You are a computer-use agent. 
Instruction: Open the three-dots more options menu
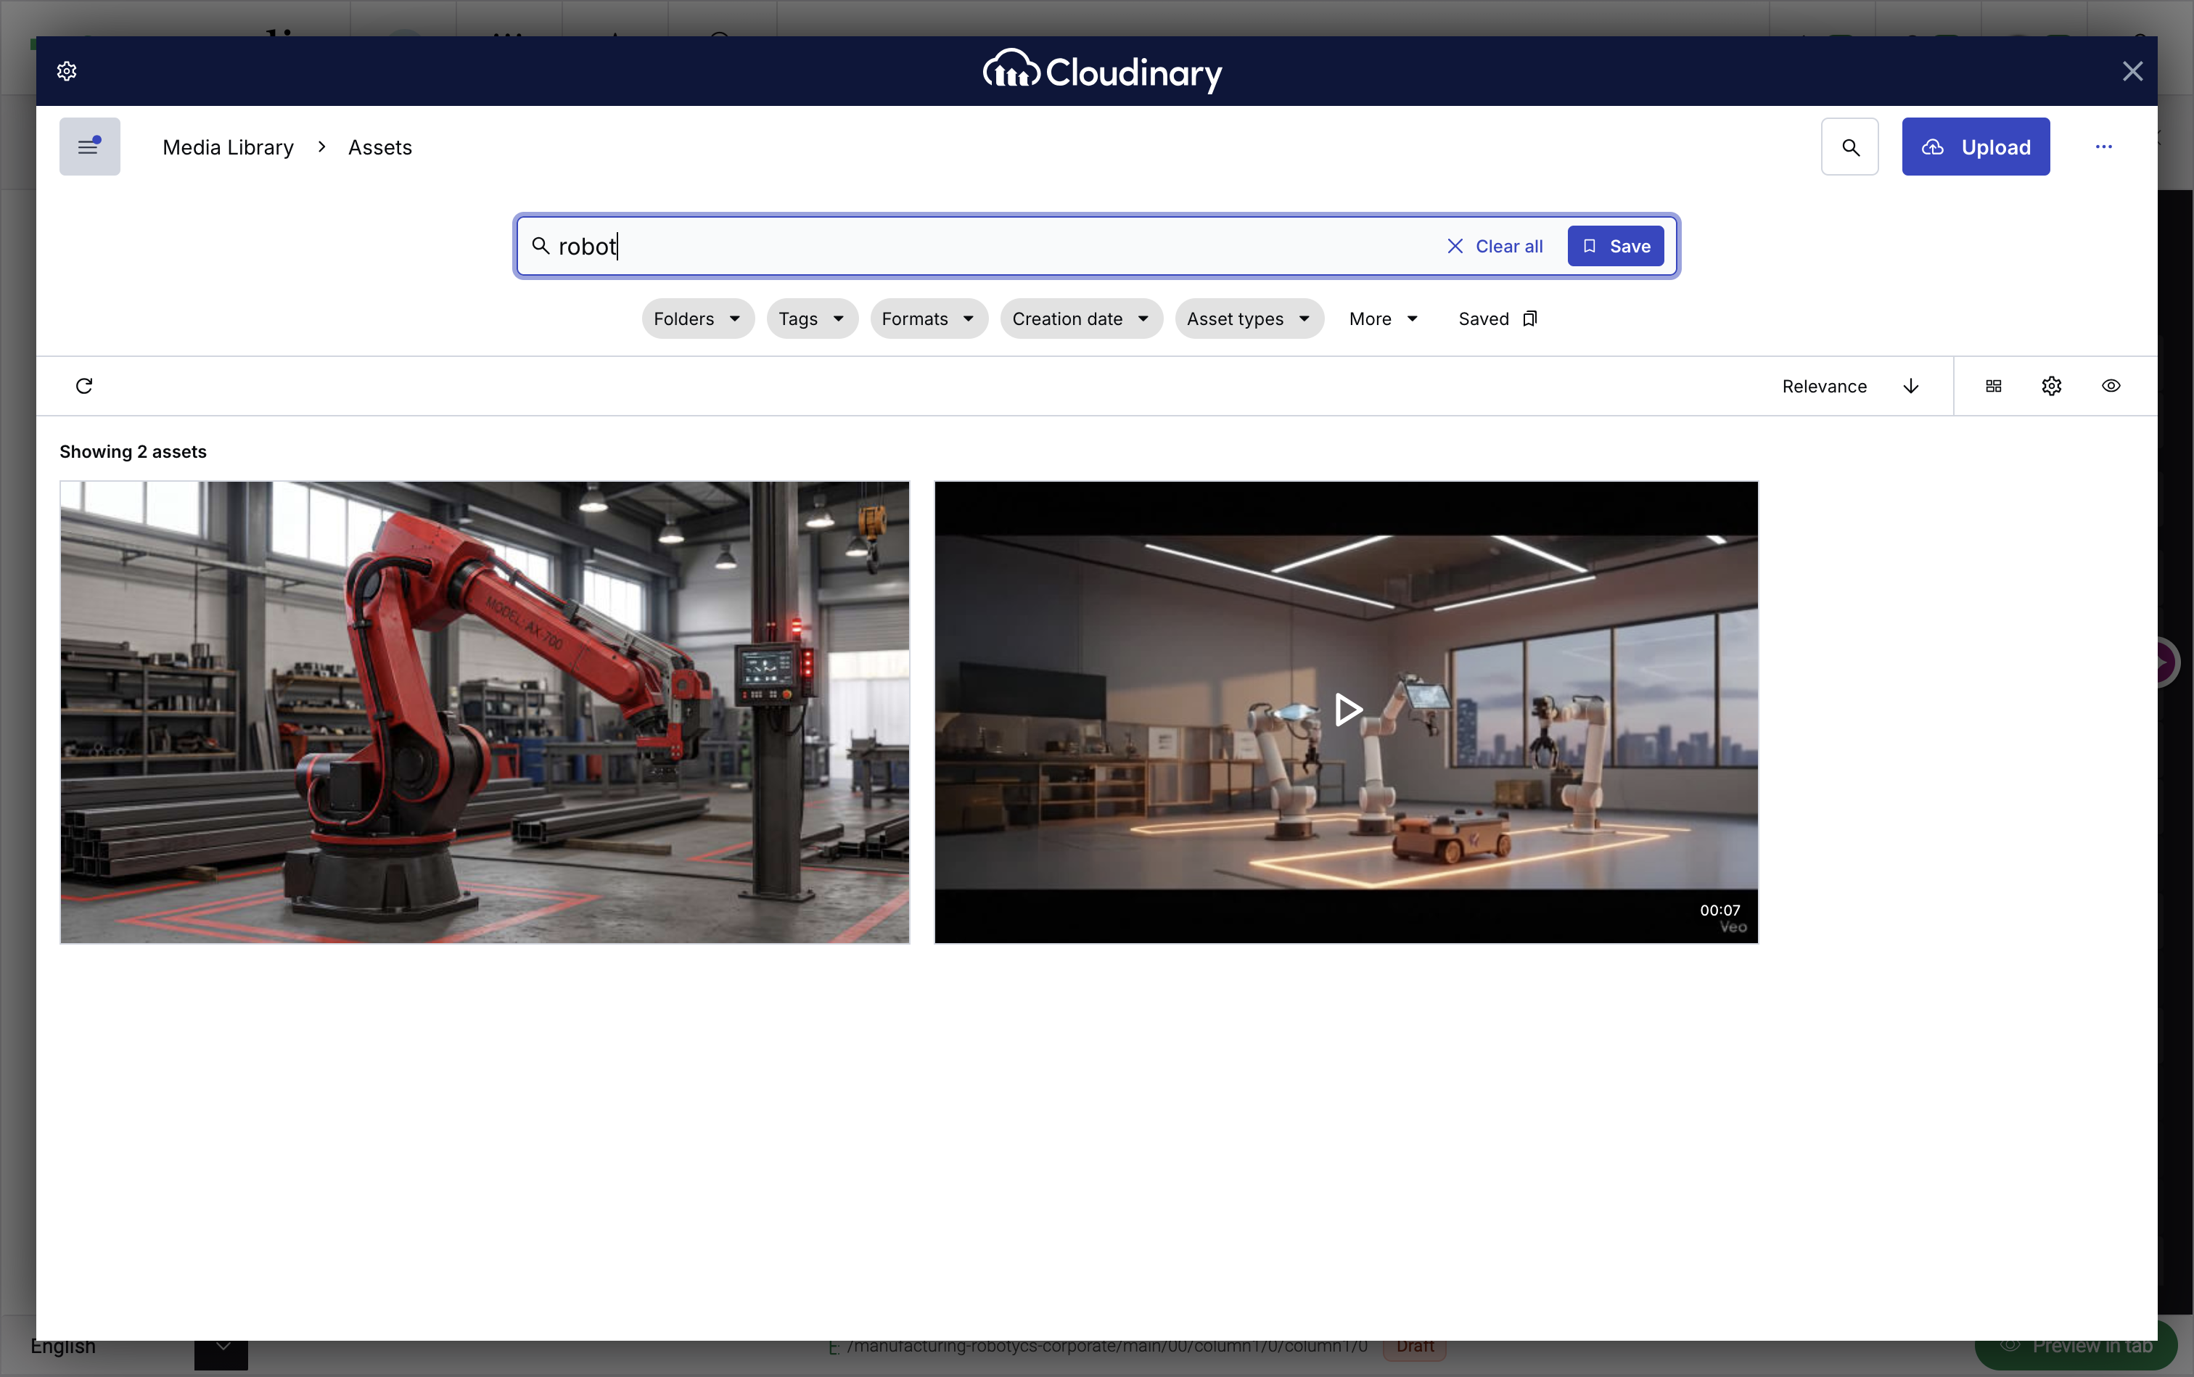tap(2104, 147)
